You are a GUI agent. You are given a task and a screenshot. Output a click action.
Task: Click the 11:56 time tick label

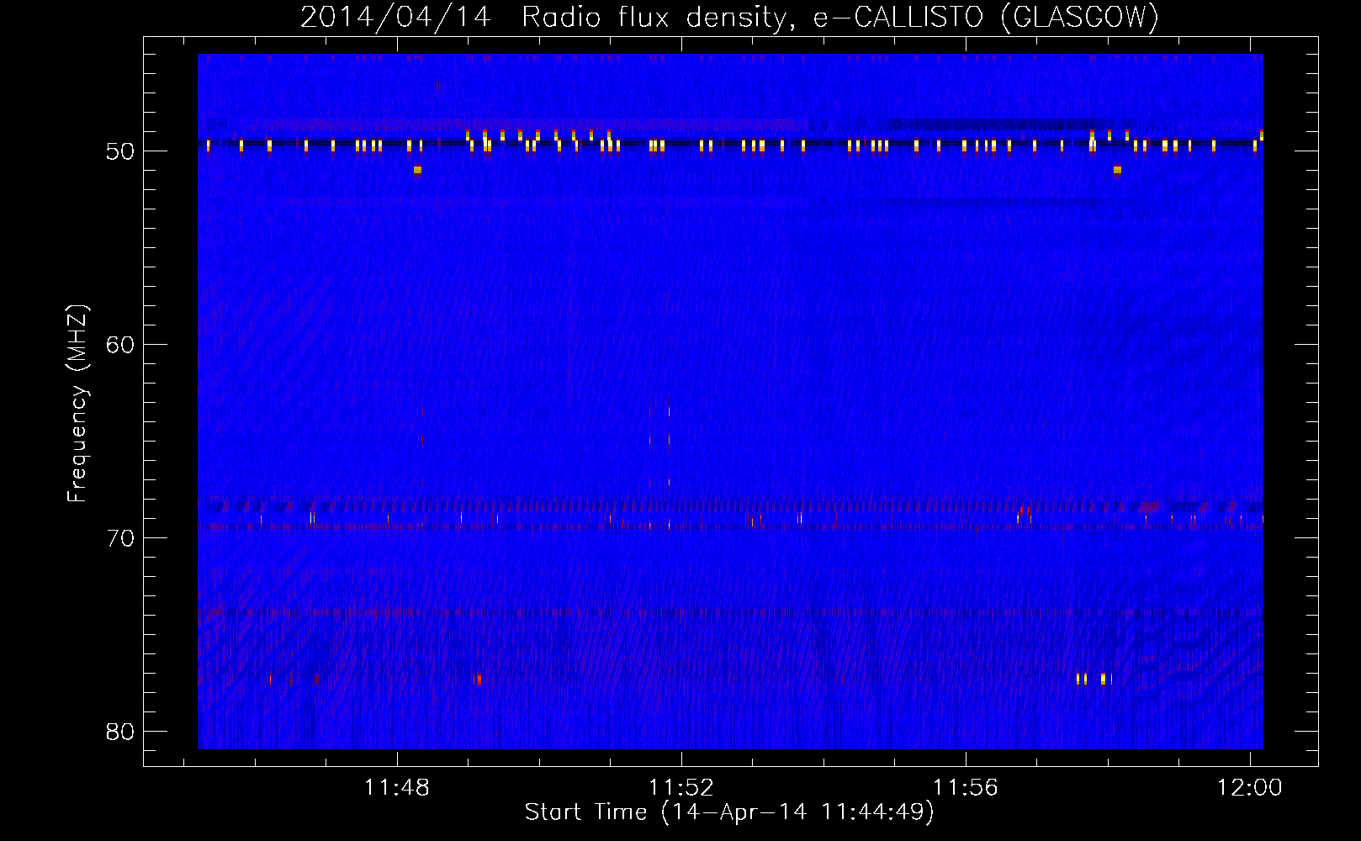[x=966, y=787]
